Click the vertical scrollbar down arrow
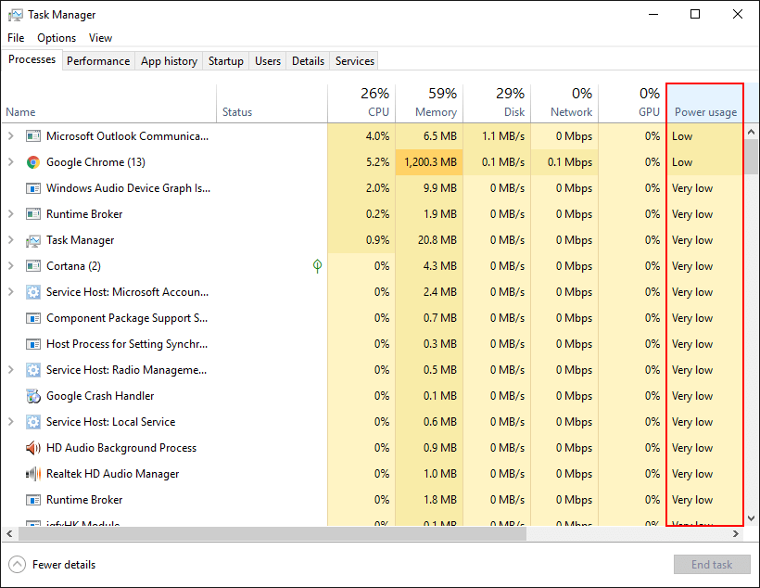The width and height of the screenshot is (760, 588). coord(752,518)
